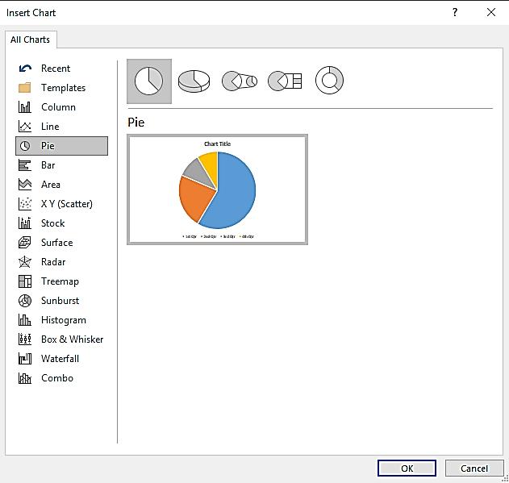Select the Treemap chart category
The height and width of the screenshot is (483, 509).
[x=60, y=281]
